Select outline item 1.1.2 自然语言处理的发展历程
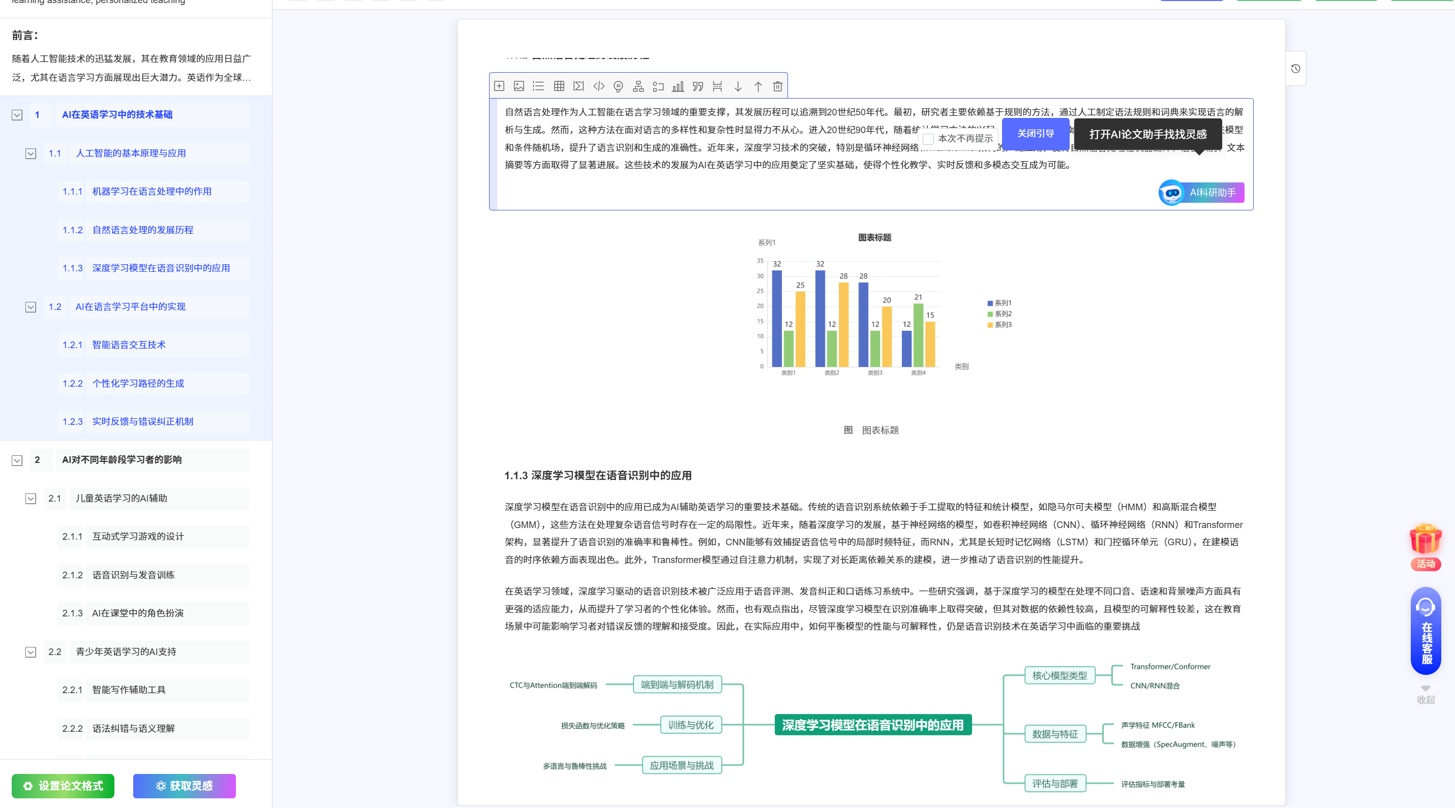 click(x=142, y=230)
